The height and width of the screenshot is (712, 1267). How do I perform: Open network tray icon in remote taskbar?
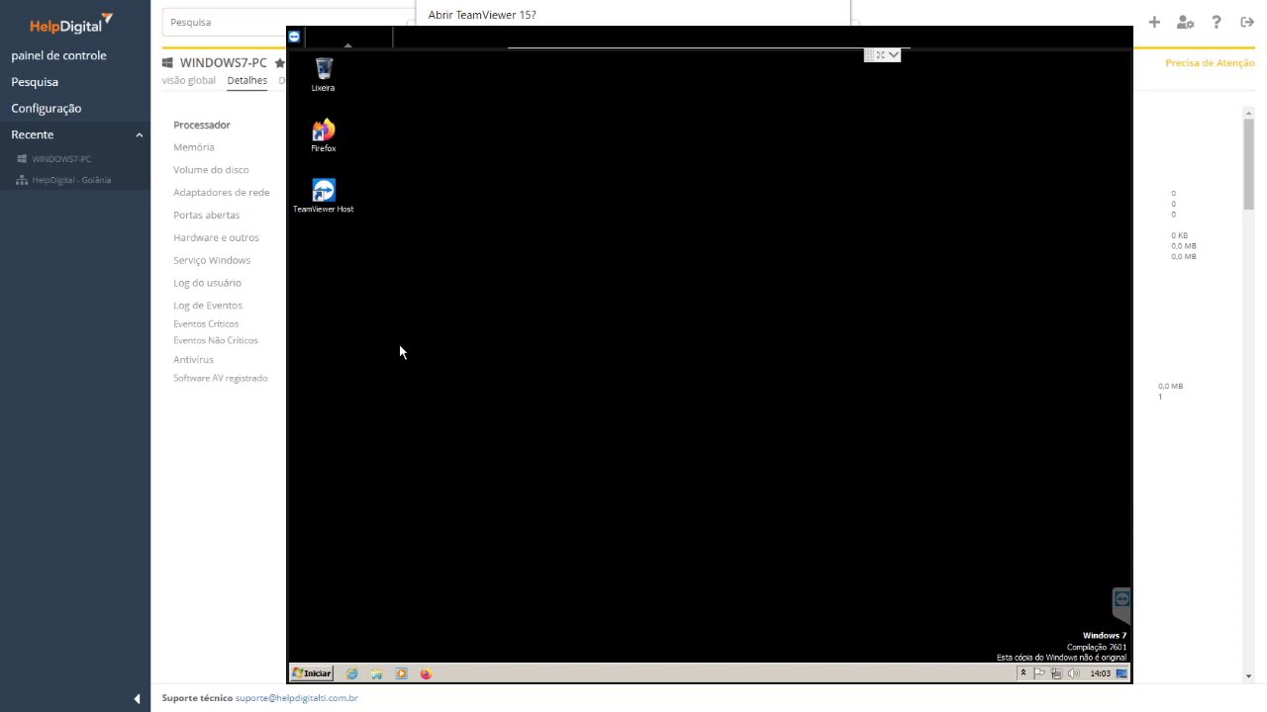[1056, 673]
